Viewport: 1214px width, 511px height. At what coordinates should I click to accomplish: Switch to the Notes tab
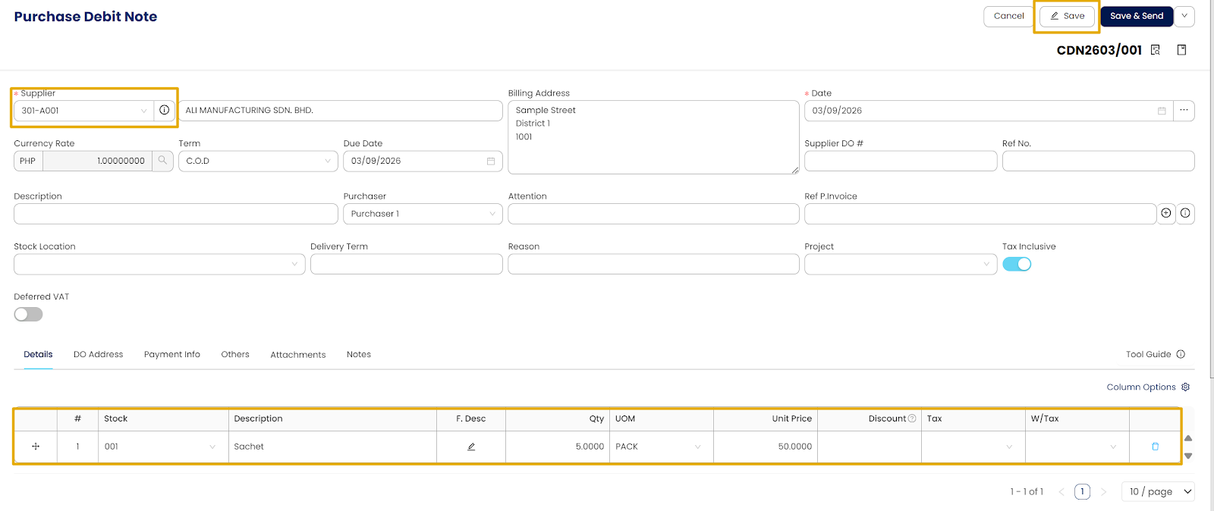tap(359, 354)
